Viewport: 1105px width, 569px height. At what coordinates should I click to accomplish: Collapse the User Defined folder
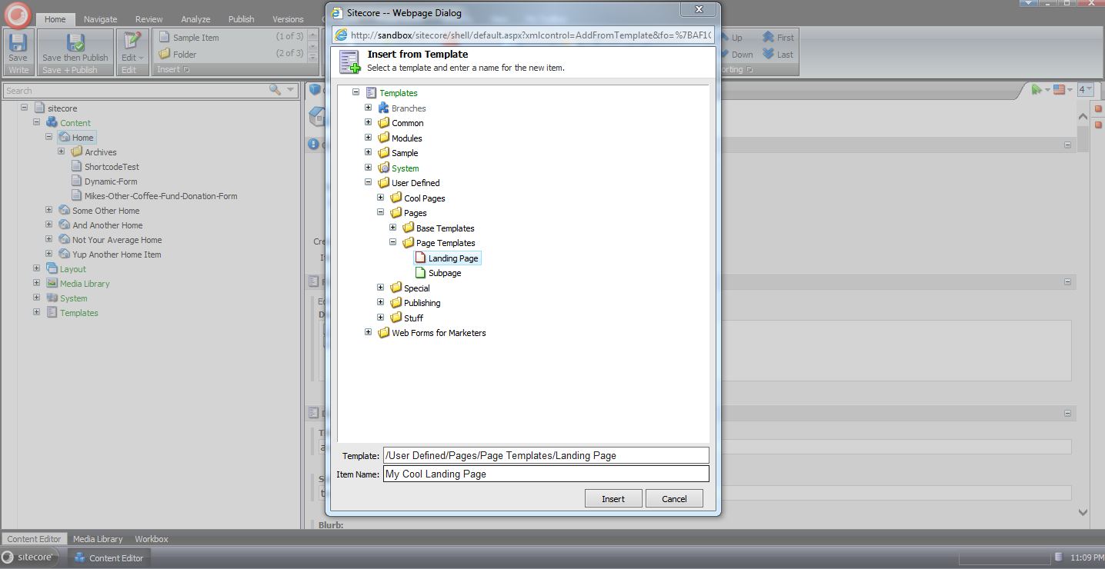click(x=368, y=183)
